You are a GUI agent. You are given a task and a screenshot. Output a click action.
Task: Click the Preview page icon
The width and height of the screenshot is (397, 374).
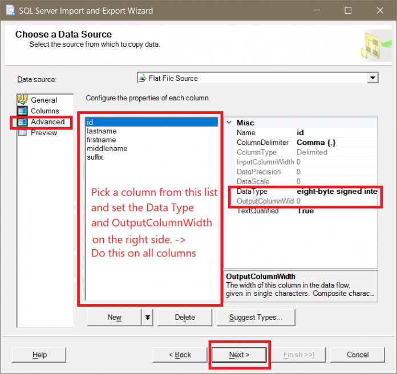click(23, 132)
